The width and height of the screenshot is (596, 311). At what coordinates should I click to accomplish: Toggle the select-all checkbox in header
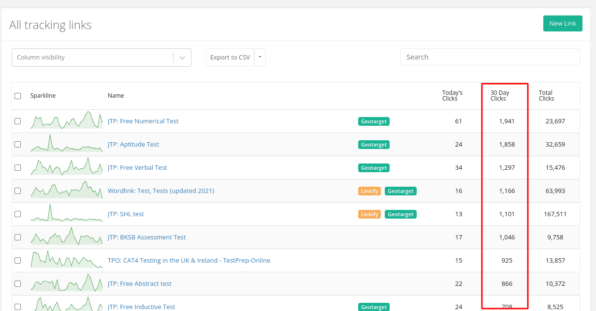click(18, 96)
